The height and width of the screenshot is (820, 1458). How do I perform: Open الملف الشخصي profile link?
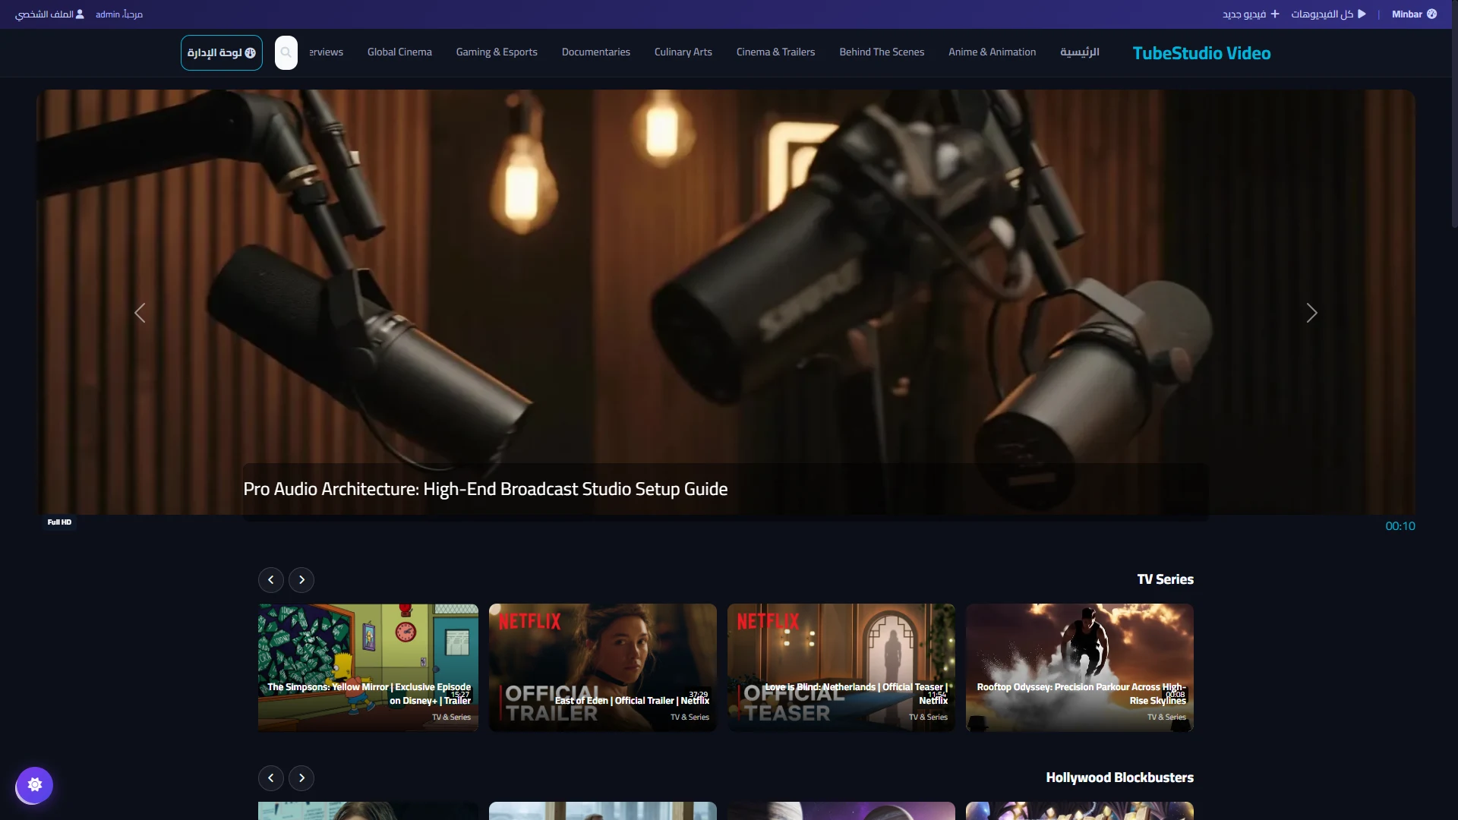(49, 14)
